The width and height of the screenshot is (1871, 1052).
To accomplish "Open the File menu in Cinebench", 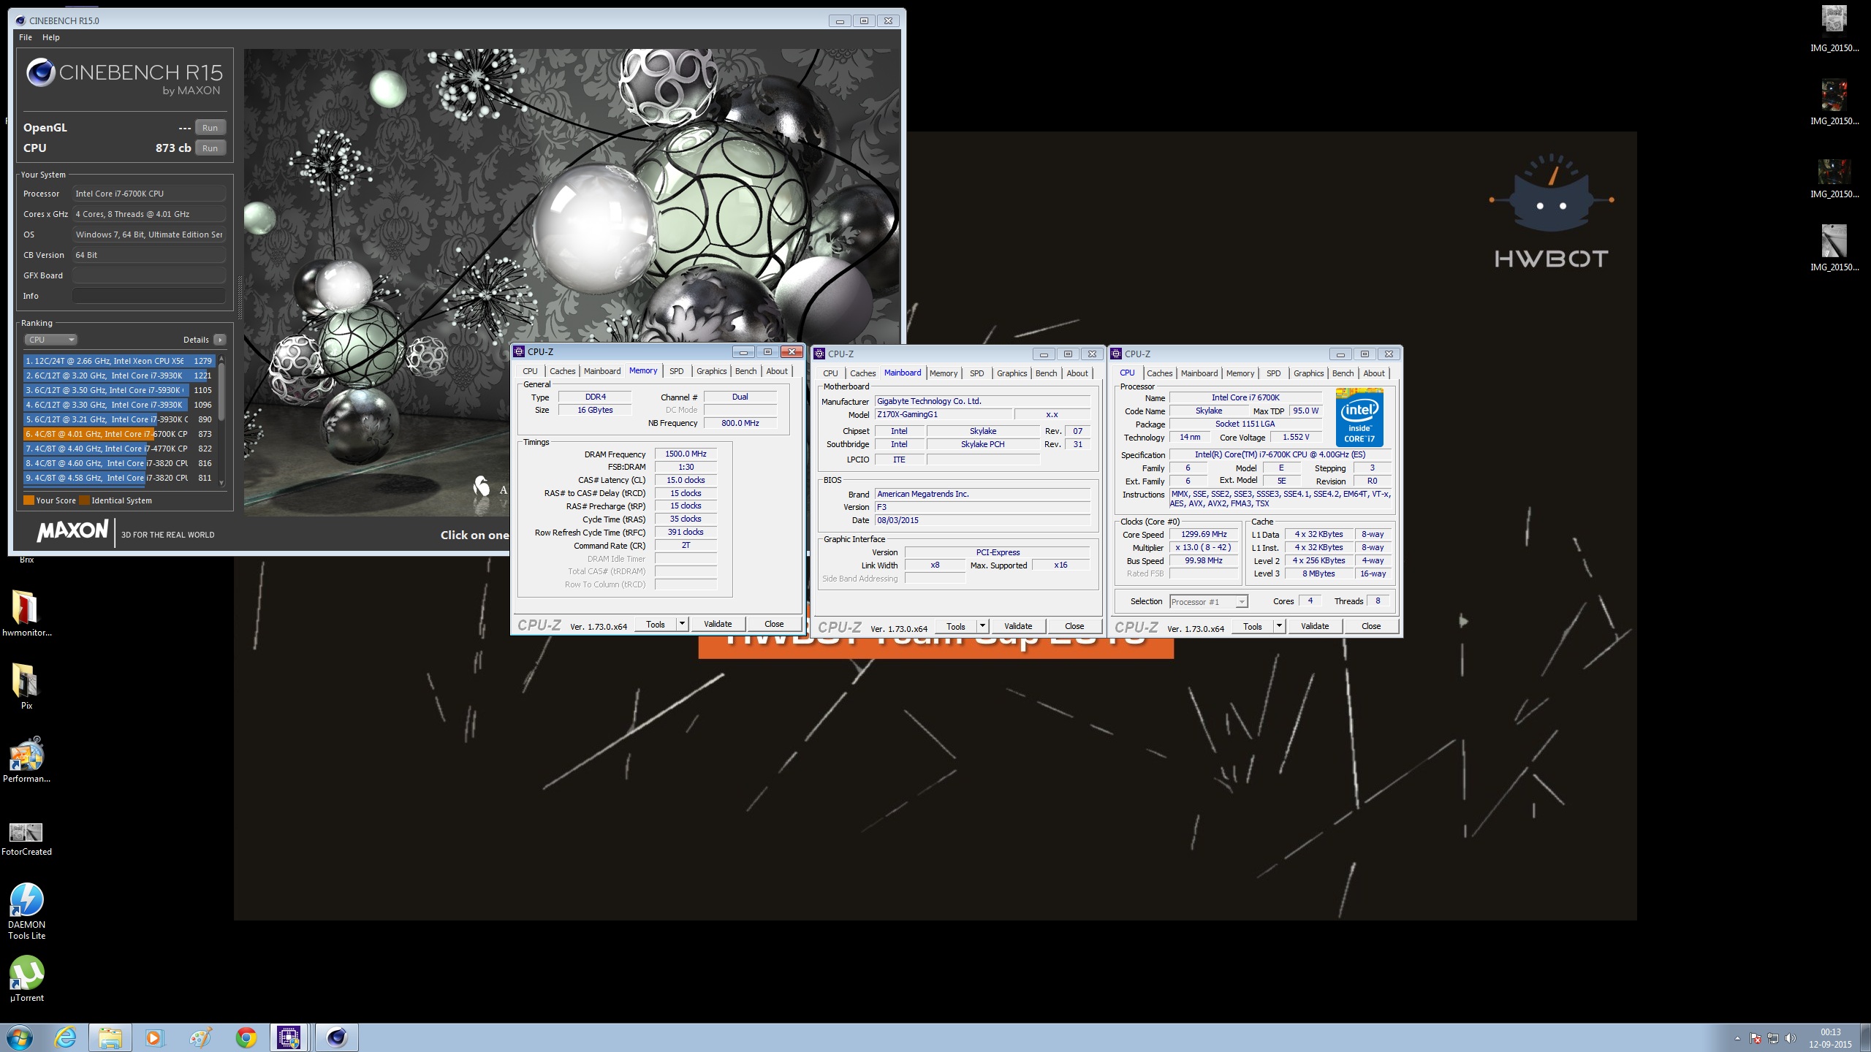I will (x=26, y=37).
